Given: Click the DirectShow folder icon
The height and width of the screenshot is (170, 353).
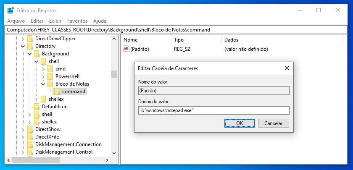Looking at the screenshot, I should tap(30, 129).
